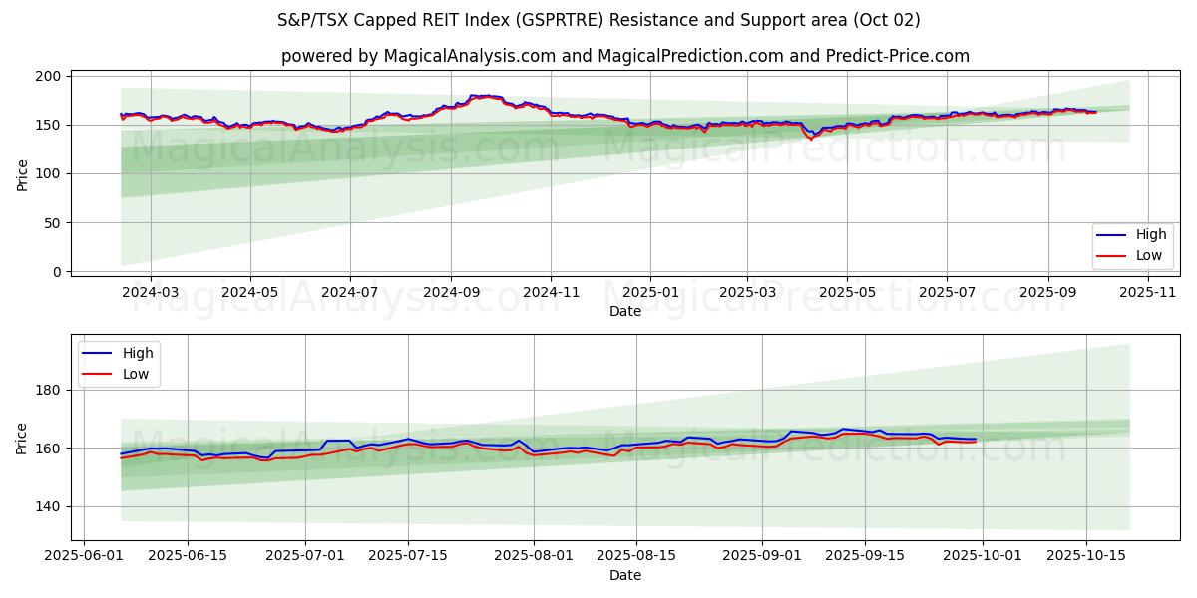Click the 2025-06-15 tick on the lower x-axis
1197x598 pixels.
click(188, 555)
